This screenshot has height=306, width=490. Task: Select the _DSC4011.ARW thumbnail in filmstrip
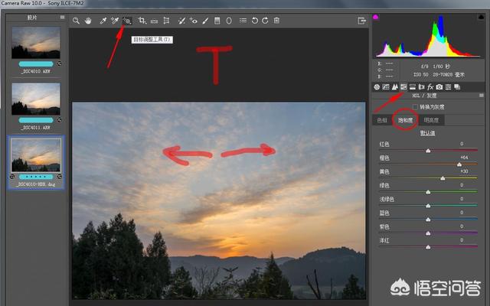coord(36,99)
